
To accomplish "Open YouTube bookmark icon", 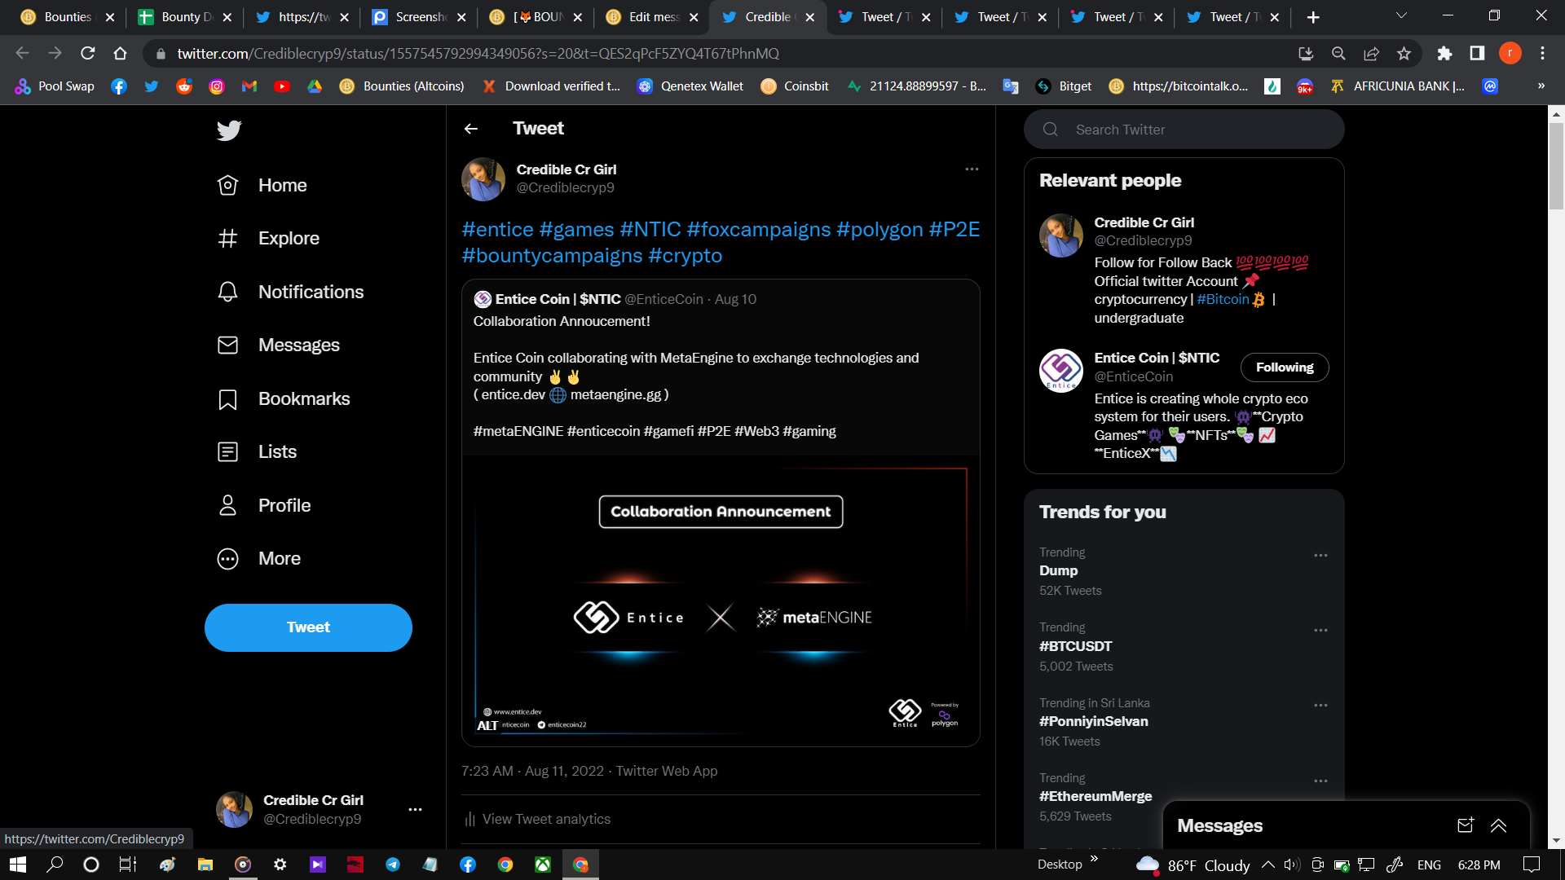I will 282,86.
